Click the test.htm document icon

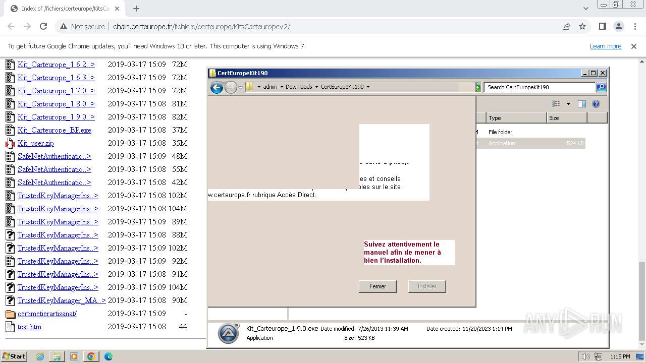pyautogui.click(x=10, y=327)
